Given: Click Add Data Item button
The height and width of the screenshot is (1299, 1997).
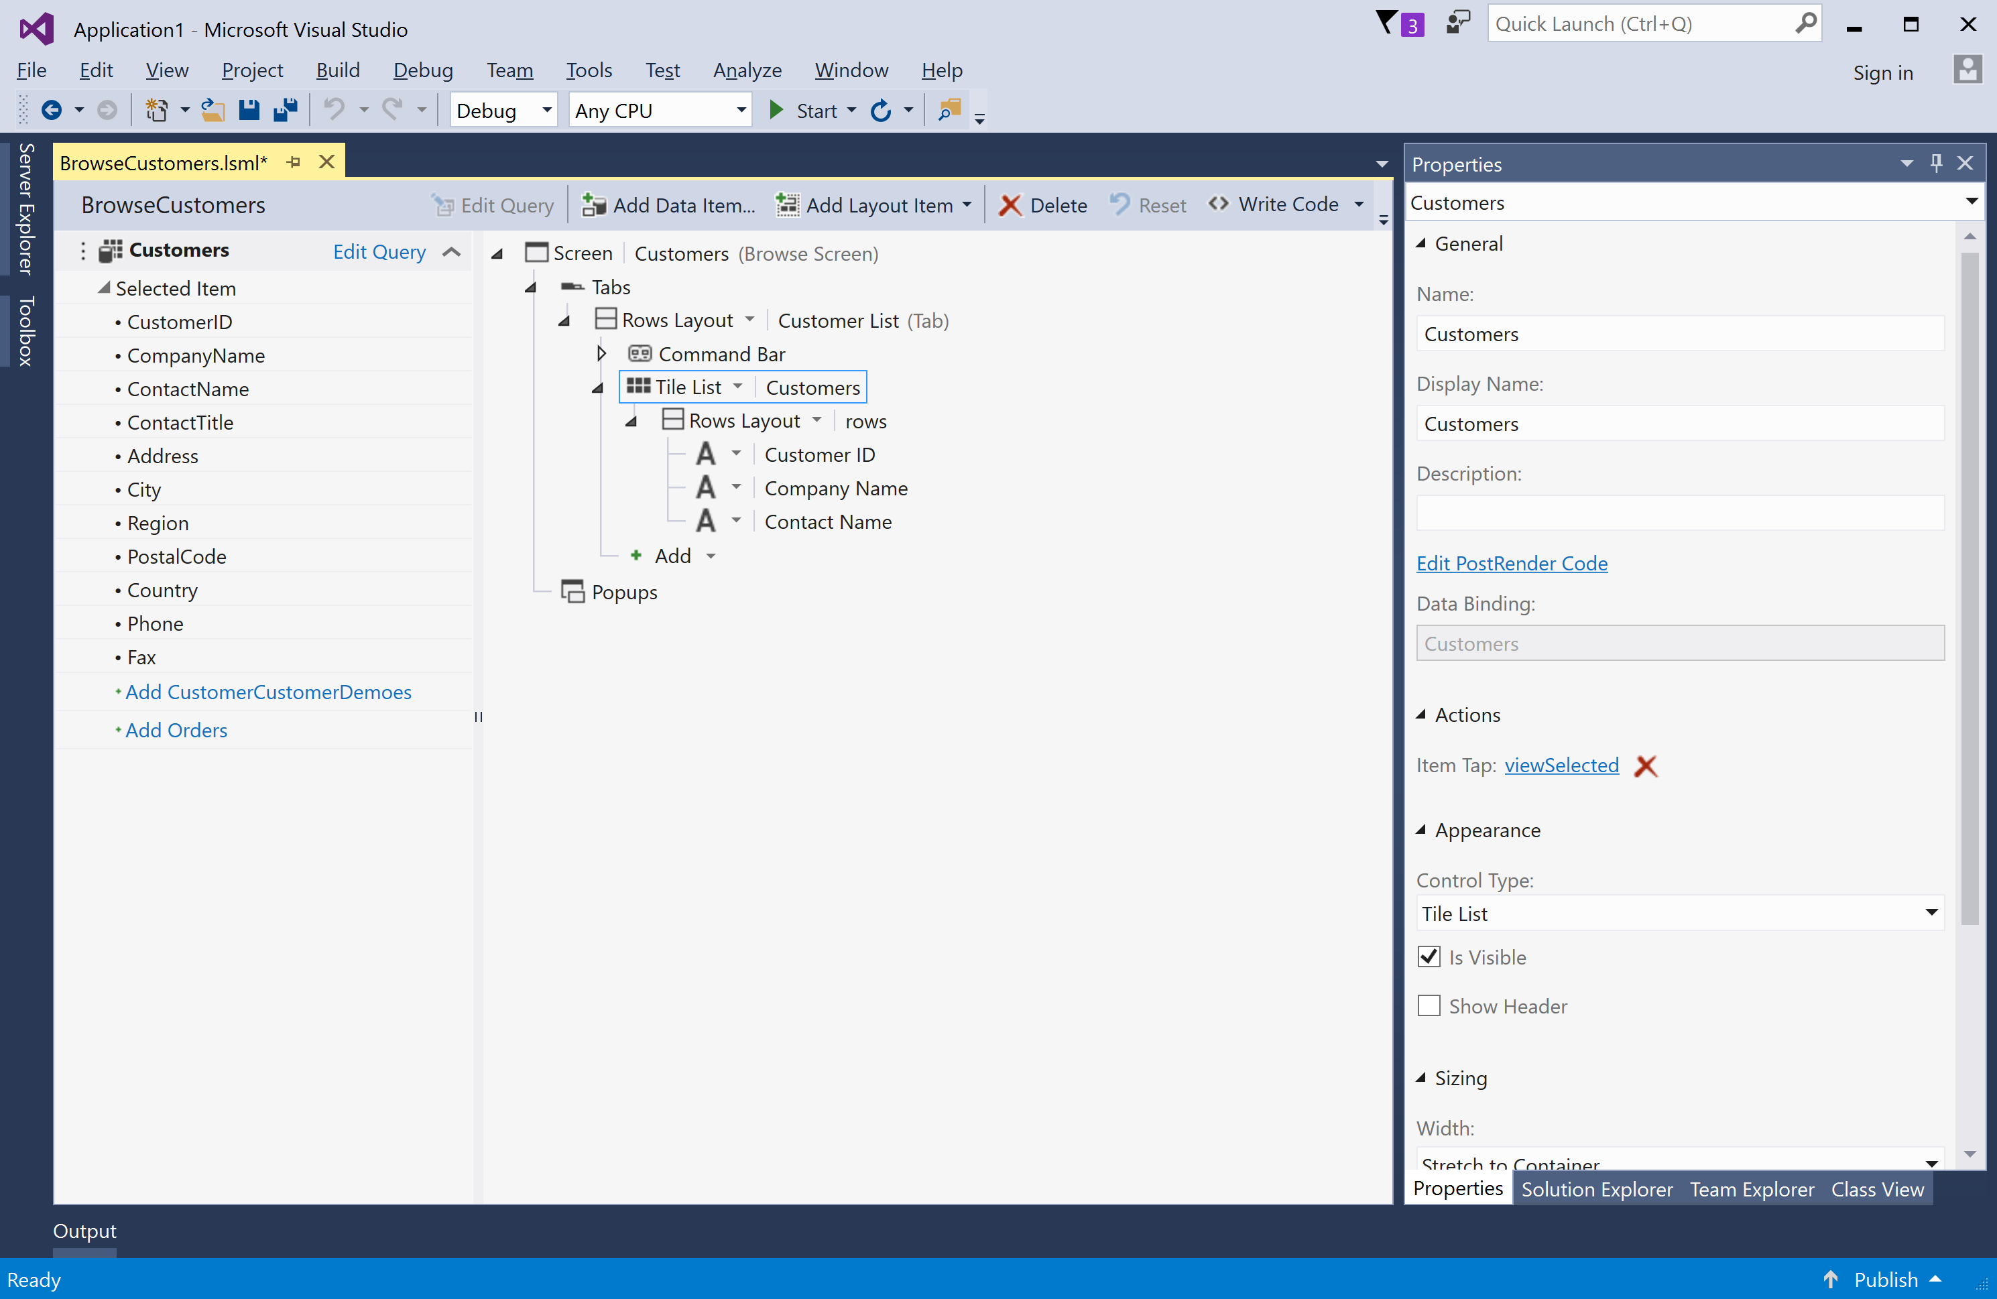Looking at the screenshot, I should [x=669, y=204].
